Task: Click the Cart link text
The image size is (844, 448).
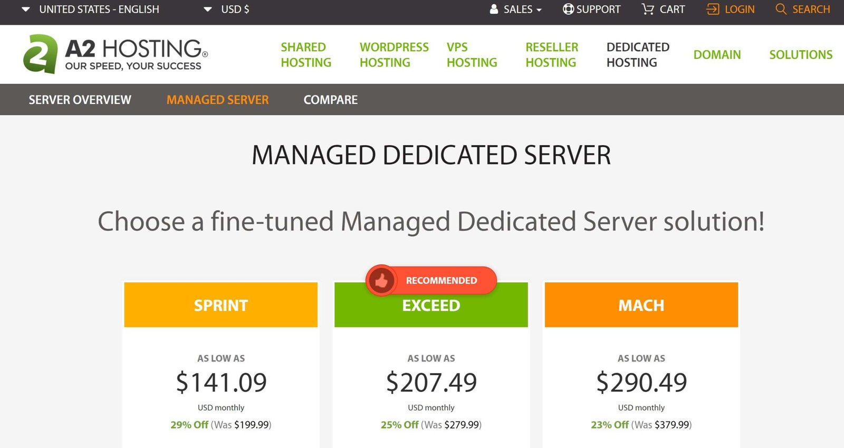Action: [x=672, y=9]
